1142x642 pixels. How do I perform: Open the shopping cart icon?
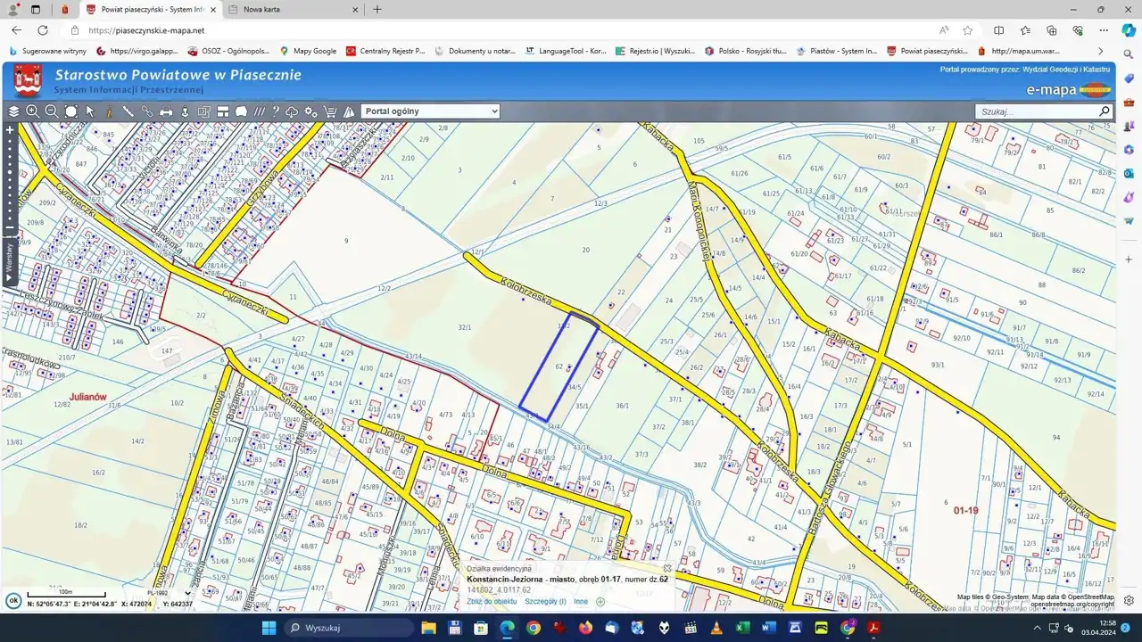pos(330,111)
